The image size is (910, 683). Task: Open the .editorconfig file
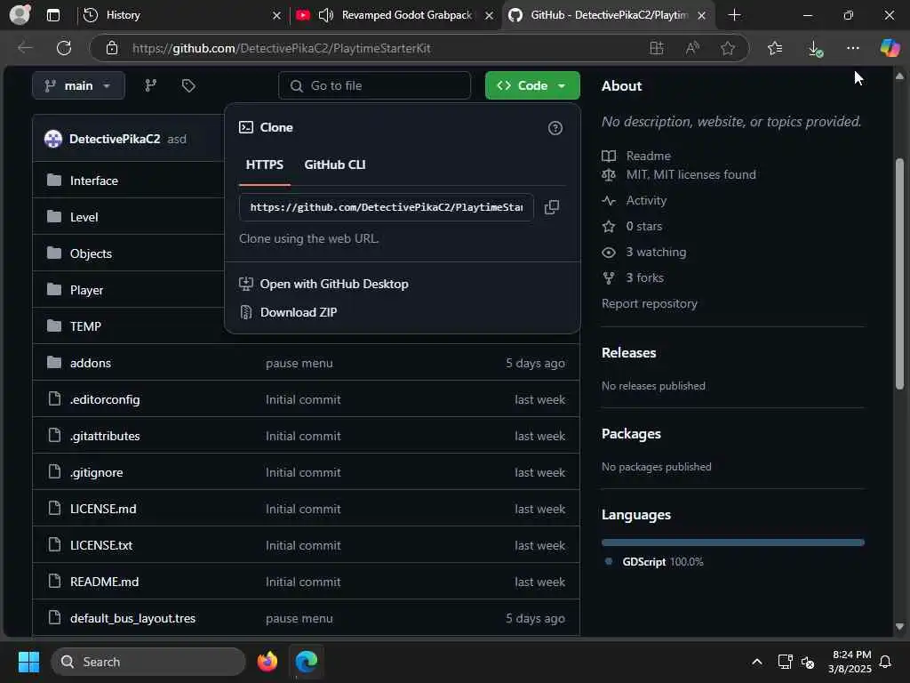tap(105, 399)
